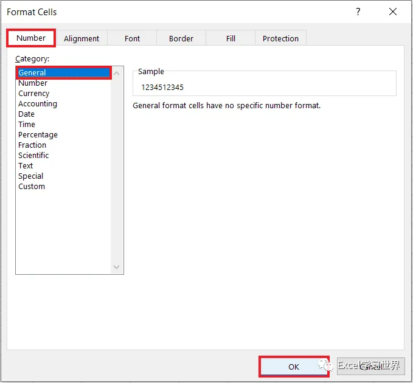Select the General category

[64, 73]
